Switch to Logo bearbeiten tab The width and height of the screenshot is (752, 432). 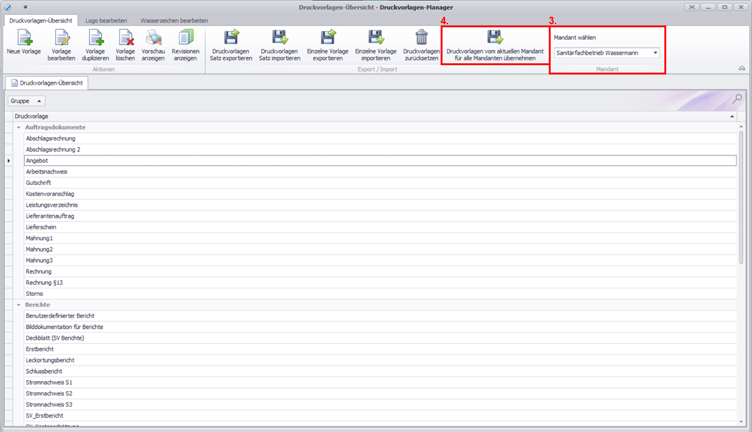pos(106,20)
